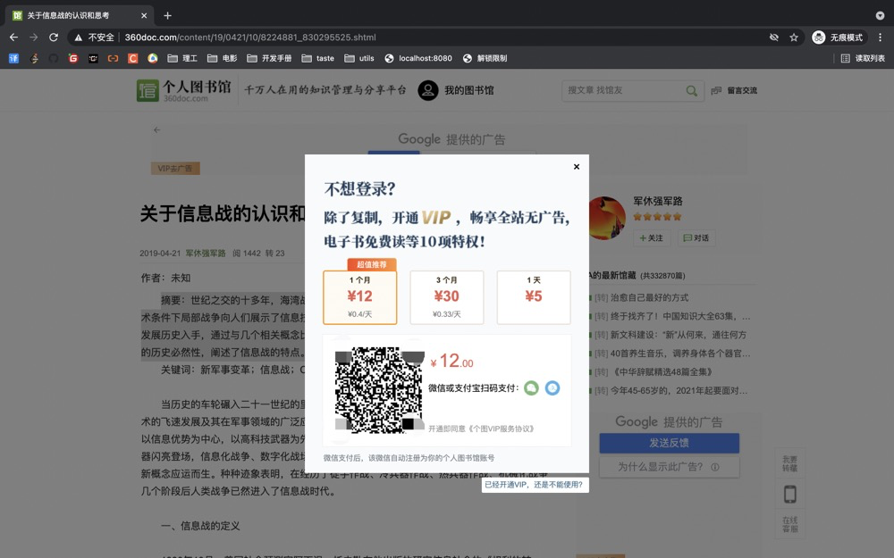This screenshot has width=894, height=558.
Task: Open article 40首养生音乐
Action: [680, 353]
